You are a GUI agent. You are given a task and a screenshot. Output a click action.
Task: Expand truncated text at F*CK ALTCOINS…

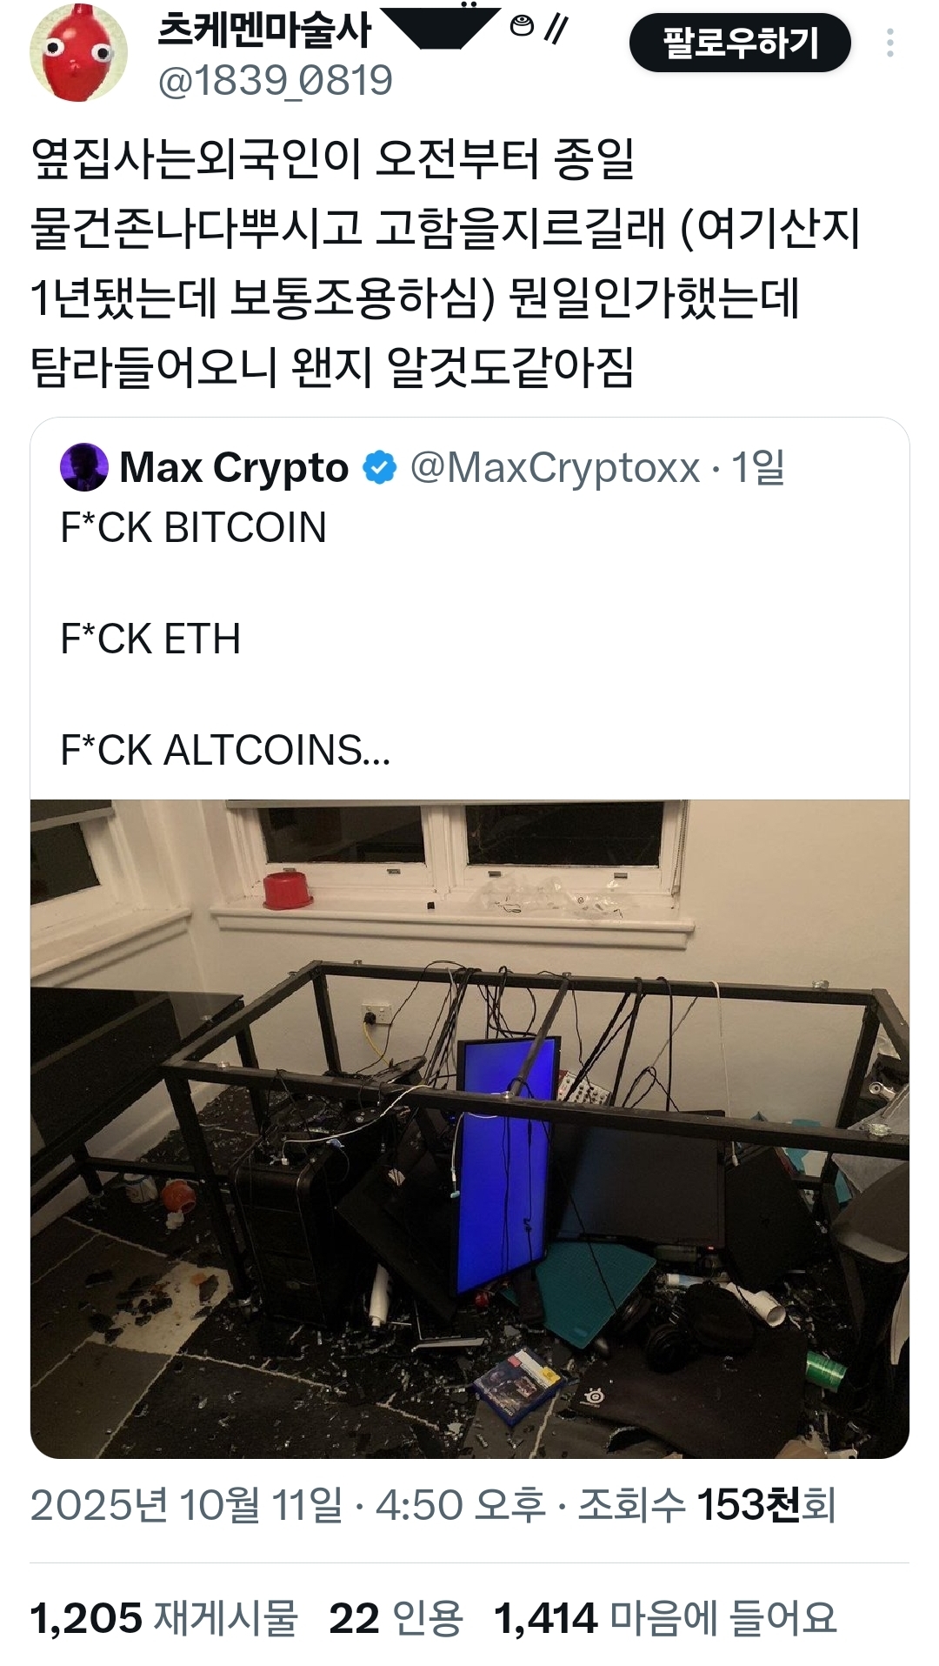(x=225, y=750)
